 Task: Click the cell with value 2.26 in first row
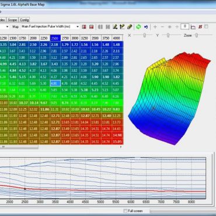click(x=44, y=44)
